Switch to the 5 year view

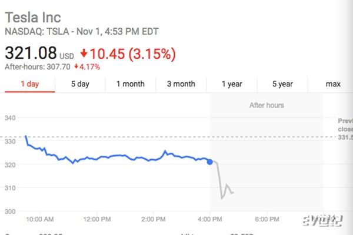click(282, 84)
